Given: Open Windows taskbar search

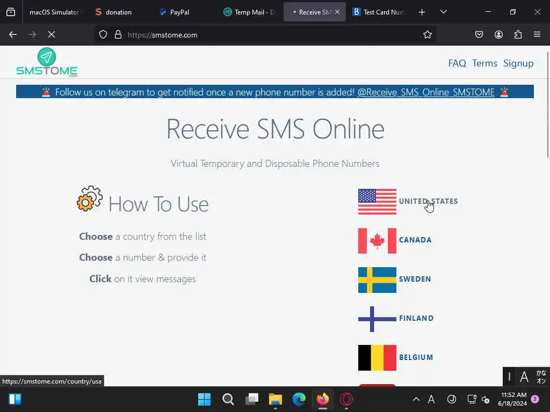Looking at the screenshot, I should tap(228, 399).
